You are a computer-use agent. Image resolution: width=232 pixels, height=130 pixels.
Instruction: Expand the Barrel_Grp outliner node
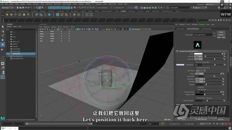9,42
